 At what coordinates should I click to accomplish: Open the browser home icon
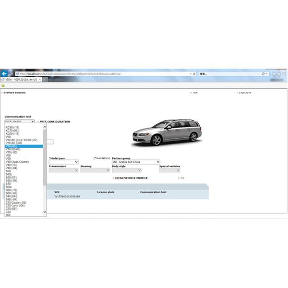point(274,74)
